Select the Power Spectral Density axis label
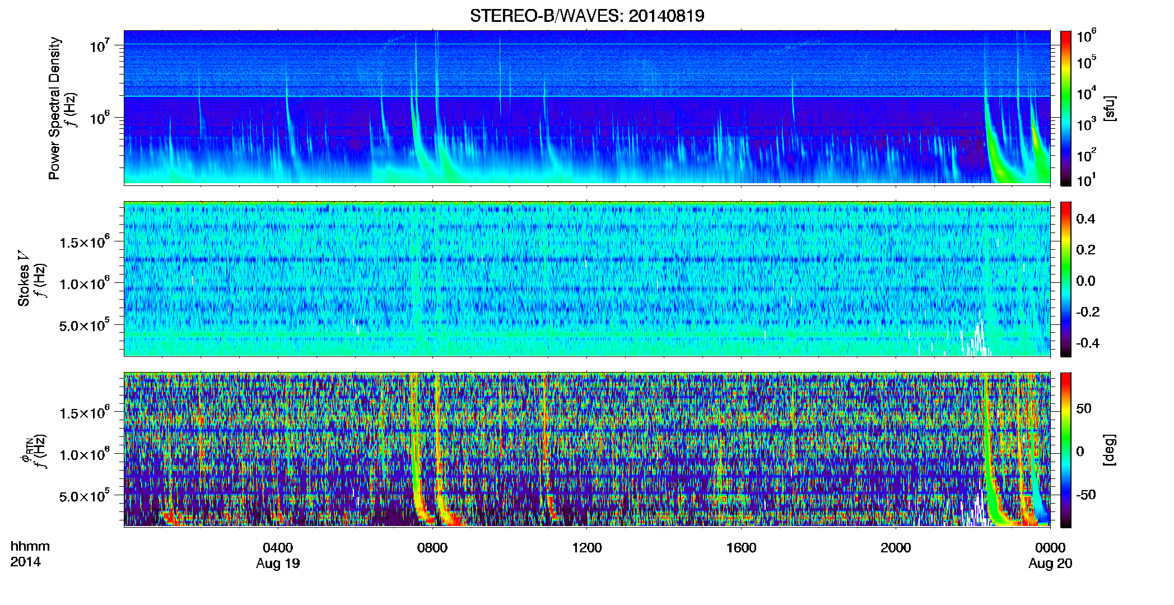The image size is (1174, 605). [x=54, y=108]
